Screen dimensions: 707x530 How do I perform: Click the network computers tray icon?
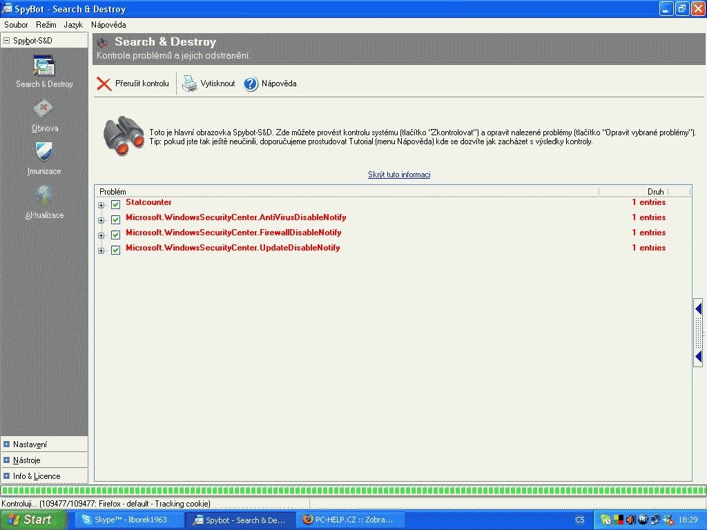655,520
